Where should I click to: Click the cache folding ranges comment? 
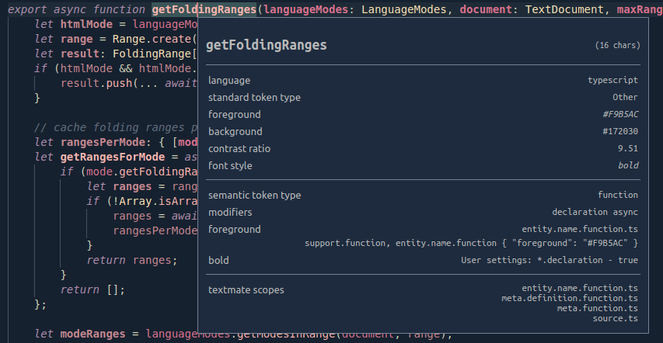(117, 128)
